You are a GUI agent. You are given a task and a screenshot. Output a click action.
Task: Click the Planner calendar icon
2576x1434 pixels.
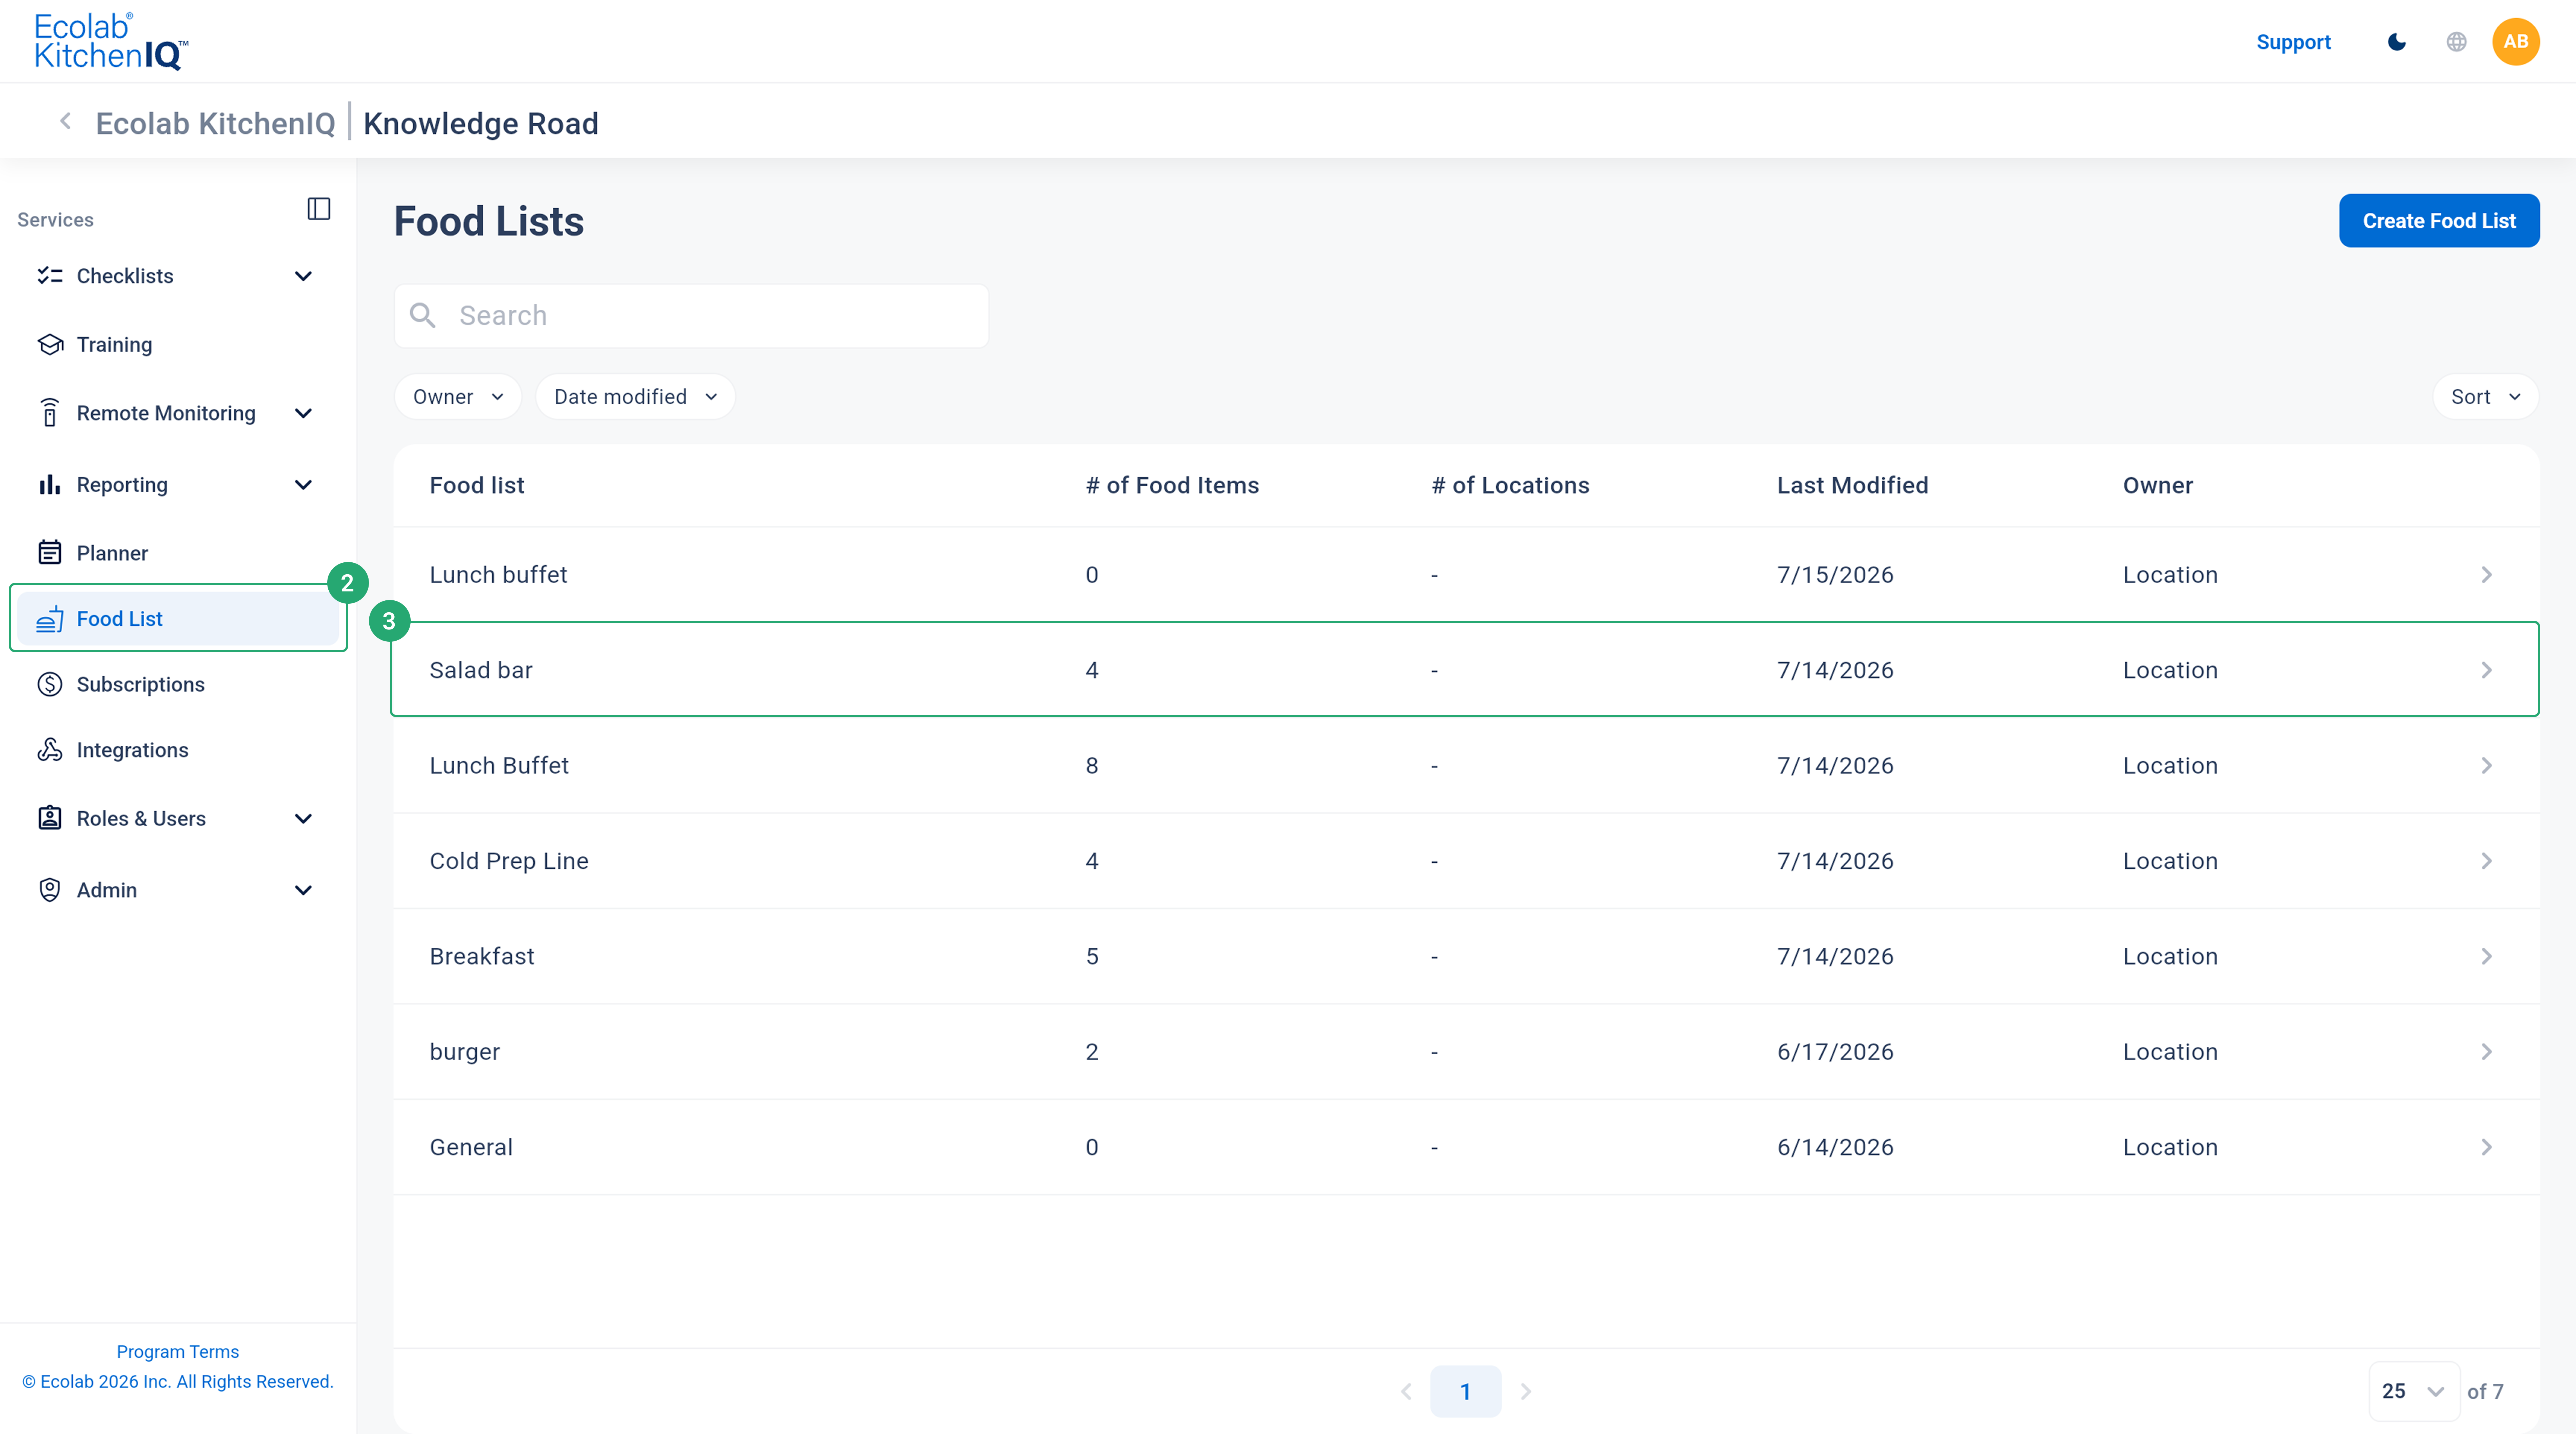(x=50, y=553)
